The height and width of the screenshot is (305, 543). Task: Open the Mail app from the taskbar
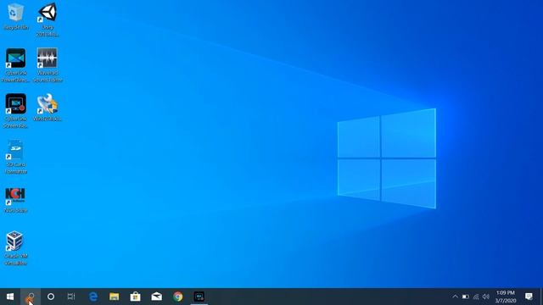(x=156, y=297)
